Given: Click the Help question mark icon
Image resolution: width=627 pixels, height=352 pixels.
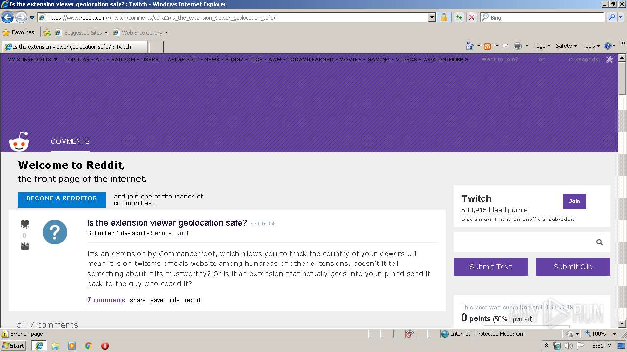Looking at the screenshot, I should coord(608,46).
